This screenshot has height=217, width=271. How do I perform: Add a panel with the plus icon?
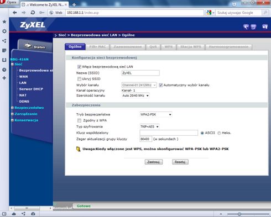(4, 78)
